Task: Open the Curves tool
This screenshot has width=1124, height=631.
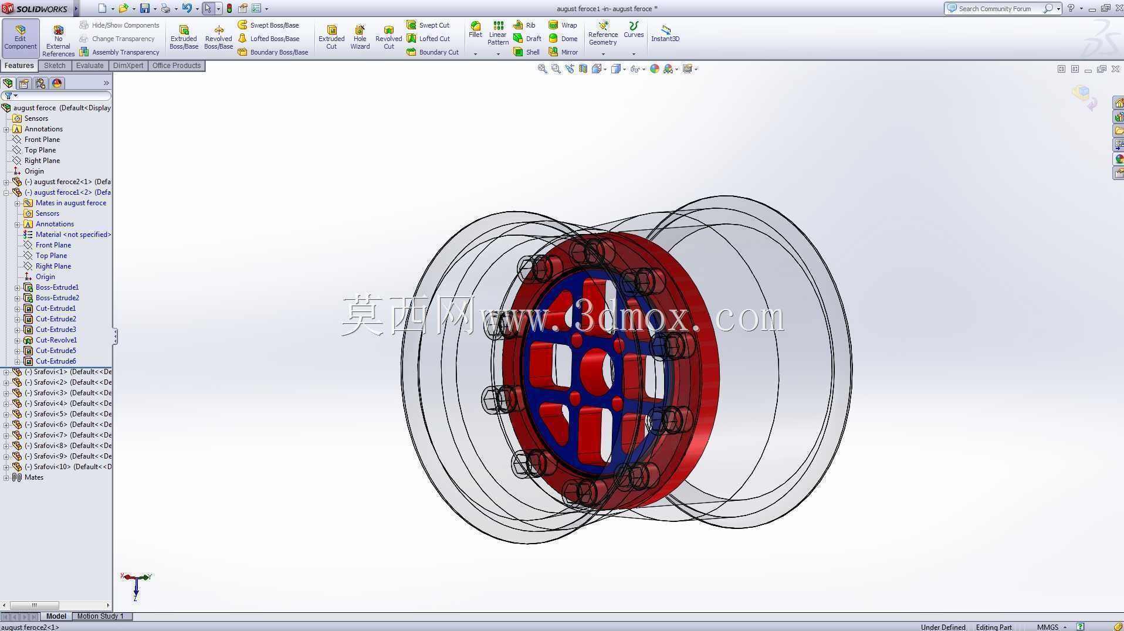Action: point(634,30)
